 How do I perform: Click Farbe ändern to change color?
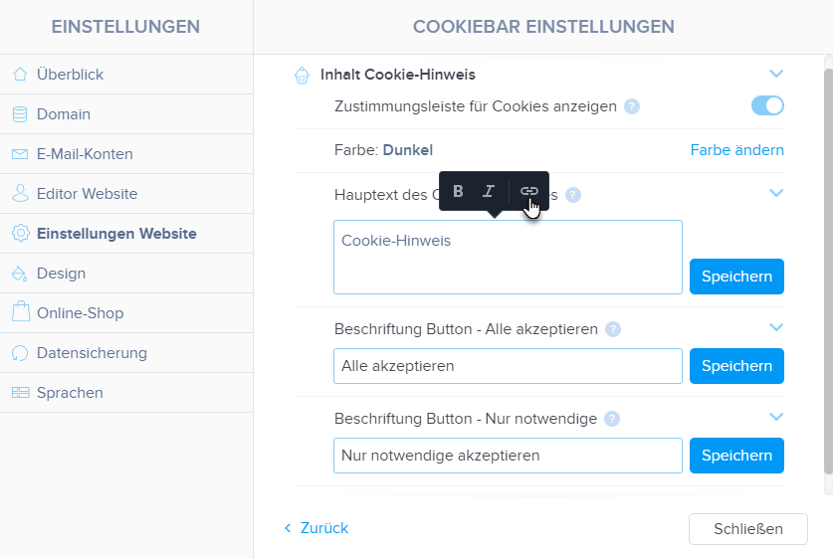(736, 150)
